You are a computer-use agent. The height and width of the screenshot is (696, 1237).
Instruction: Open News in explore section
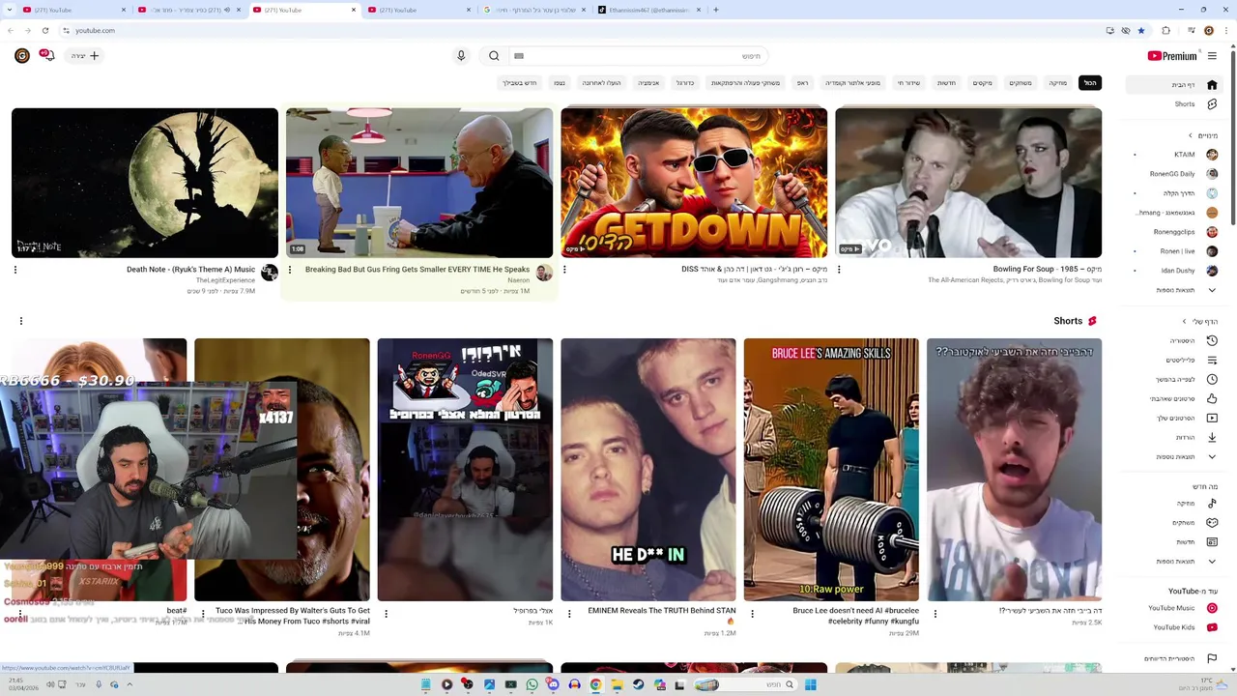tap(1174, 542)
